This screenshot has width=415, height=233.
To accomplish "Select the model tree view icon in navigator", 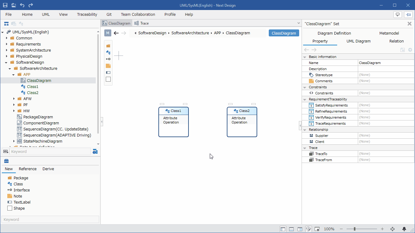I will coord(6,23).
